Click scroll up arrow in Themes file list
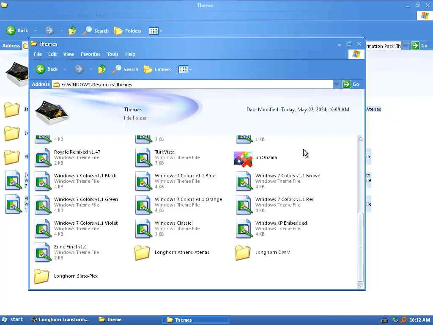This screenshot has width=433, height=325. [x=361, y=139]
